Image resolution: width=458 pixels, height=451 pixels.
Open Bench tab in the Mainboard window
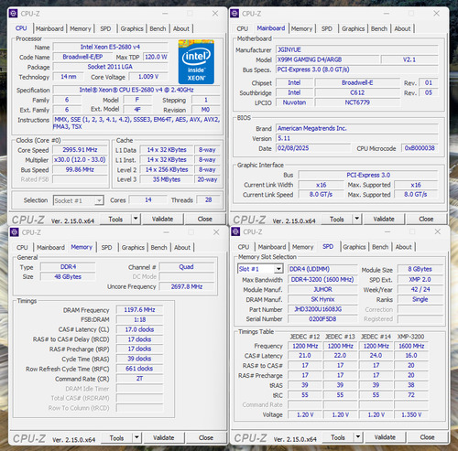coord(379,28)
